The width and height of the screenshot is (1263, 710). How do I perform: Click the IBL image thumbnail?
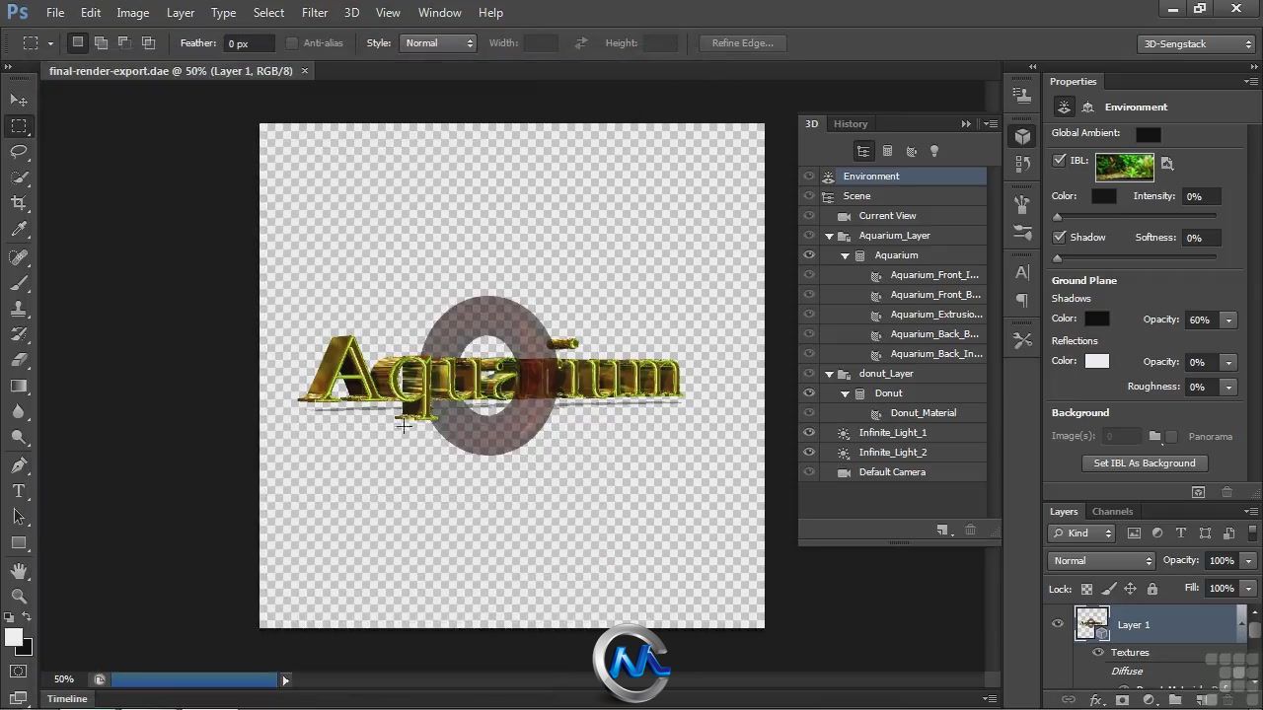pyautogui.click(x=1124, y=167)
